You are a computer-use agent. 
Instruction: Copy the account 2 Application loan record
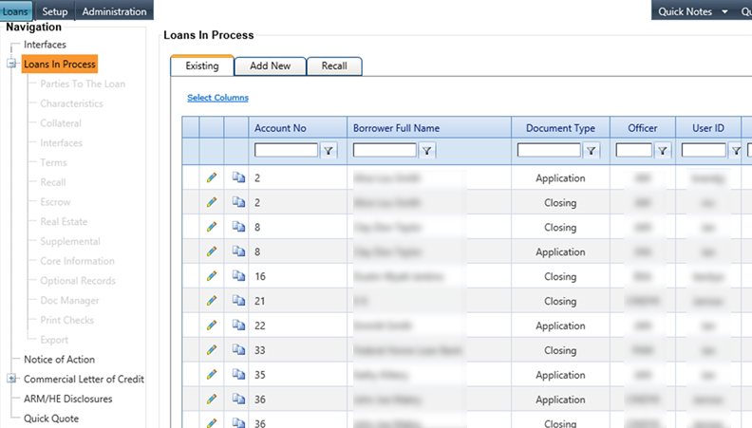click(238, 177)
